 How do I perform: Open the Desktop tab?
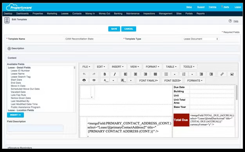click(8, 14)
